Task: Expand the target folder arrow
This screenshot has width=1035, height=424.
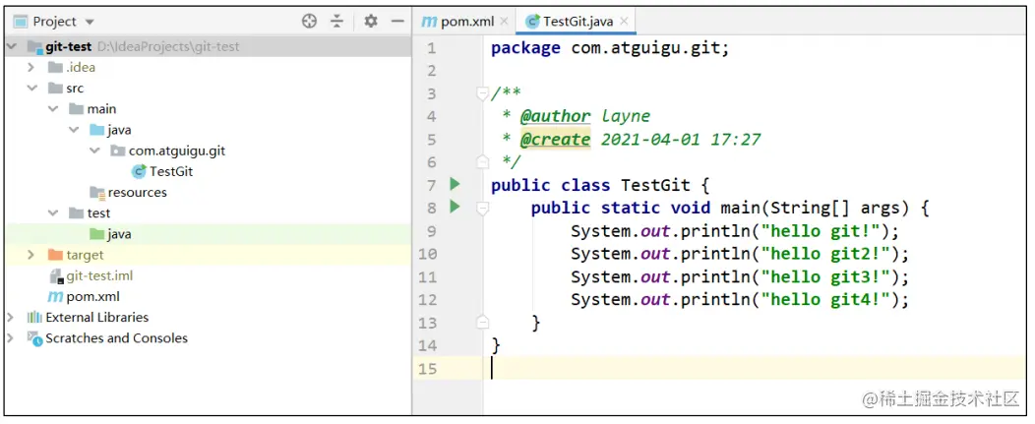Action: click(x=30, y=255)
